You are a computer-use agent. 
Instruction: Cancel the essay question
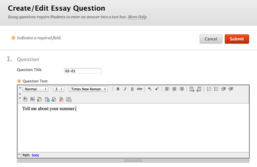point(211,39)
